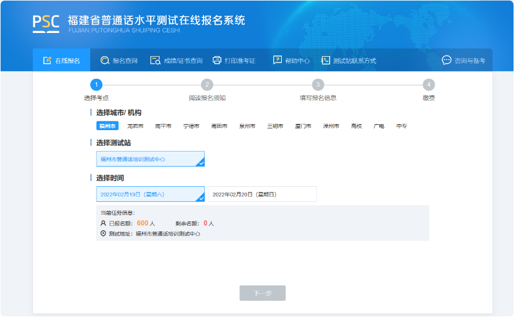The height and width of the screenshot is (321, 517).
Task: Click the 帮助中心 help icon
Action: tap(278, 60)
